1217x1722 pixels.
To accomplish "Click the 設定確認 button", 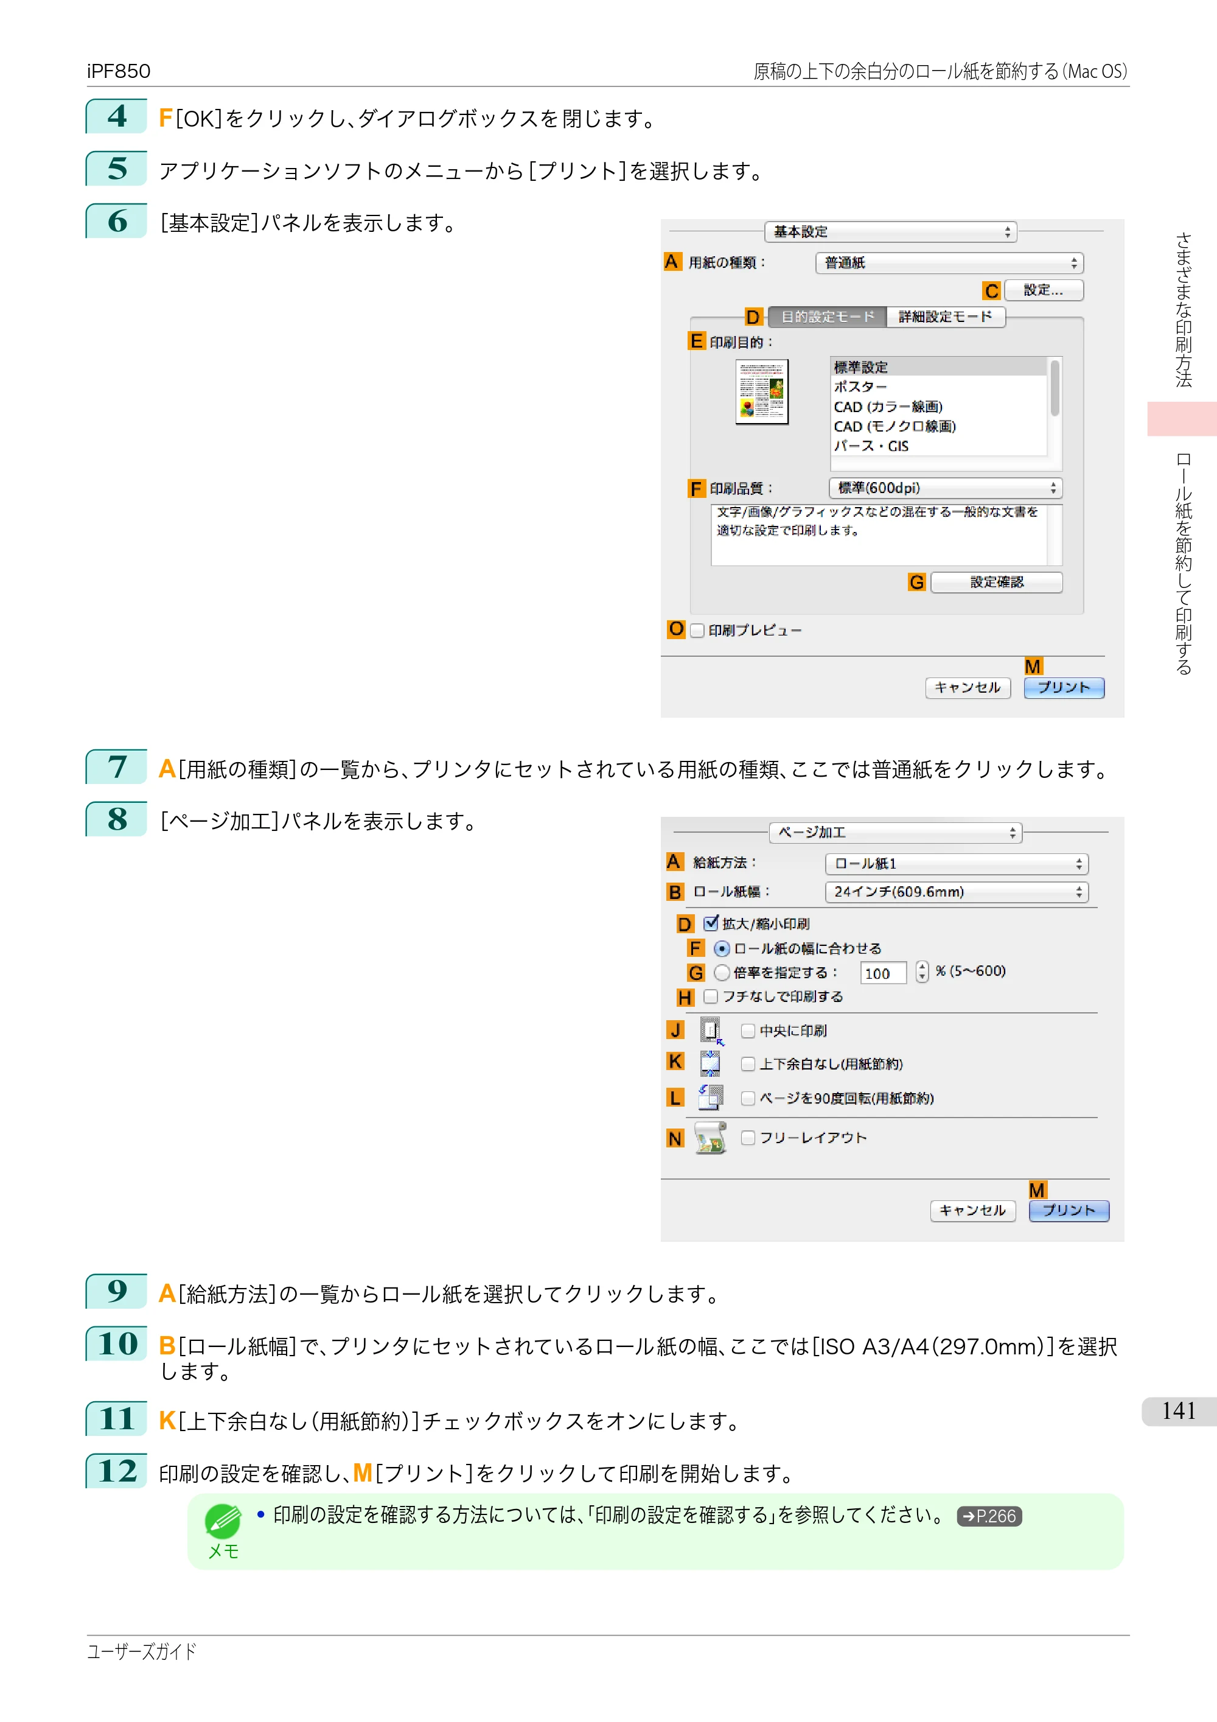I will [997, 582].
